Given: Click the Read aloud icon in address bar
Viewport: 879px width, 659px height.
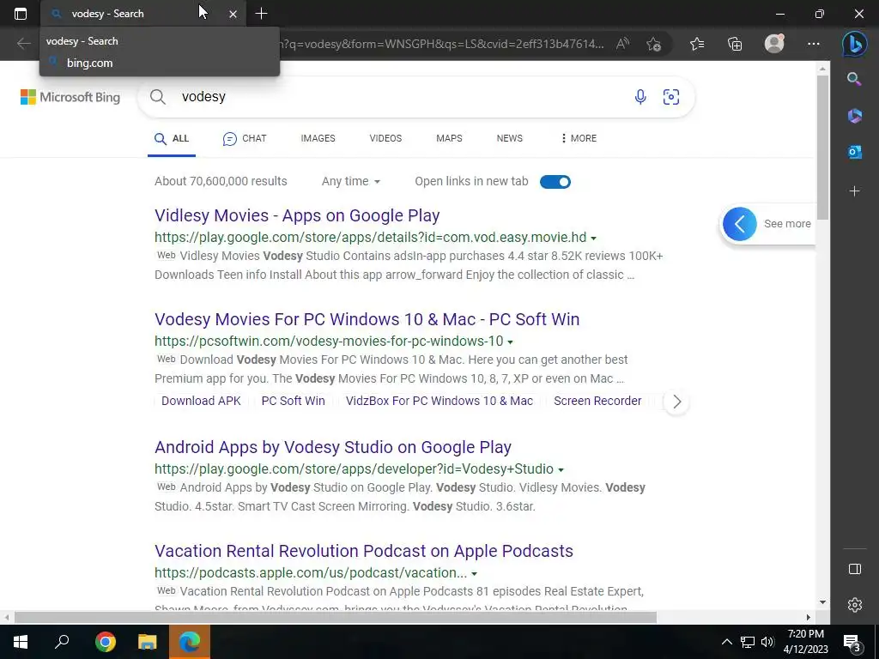Looking at the screenshot, I should coord(622,44).
